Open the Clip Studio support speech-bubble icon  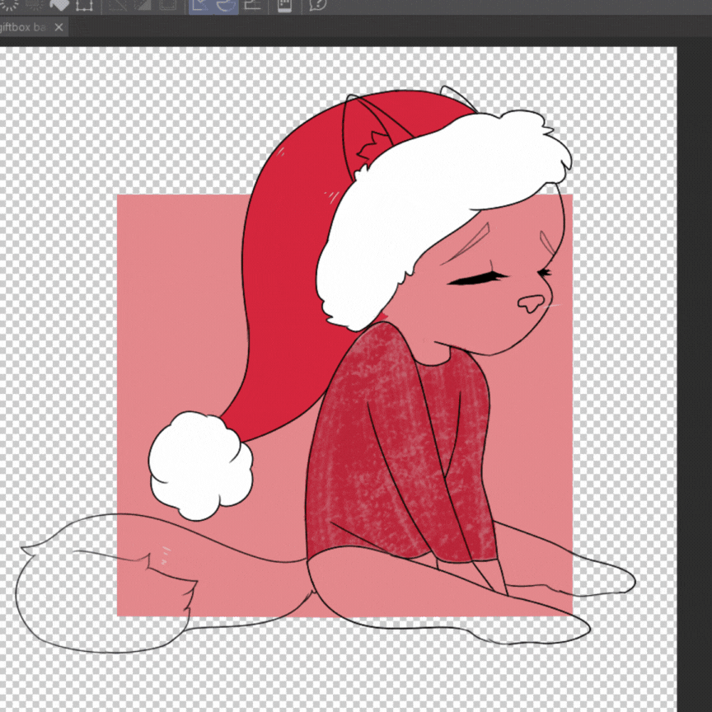pos(317,5)
